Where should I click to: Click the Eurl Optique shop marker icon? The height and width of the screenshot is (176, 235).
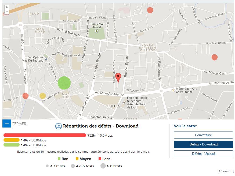[x=46, y=59]
